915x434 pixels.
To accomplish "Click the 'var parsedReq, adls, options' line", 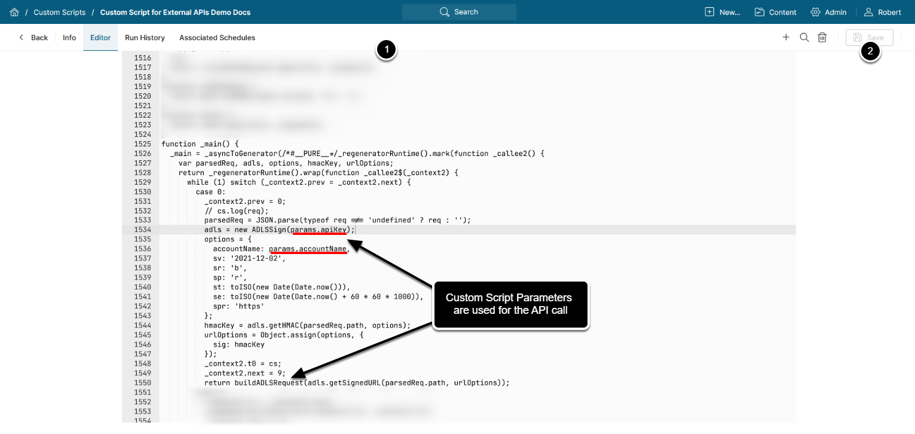I will coord(286,163).
